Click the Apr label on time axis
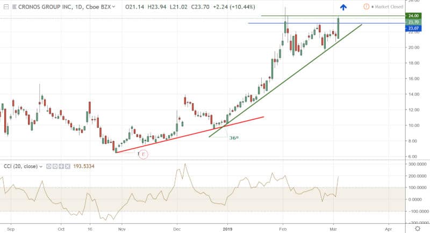Image resolution: width=430 pixels, height=233 pixels. click(388, 229)
